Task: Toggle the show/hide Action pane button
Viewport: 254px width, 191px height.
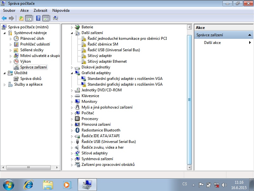Action: (46, 18)
